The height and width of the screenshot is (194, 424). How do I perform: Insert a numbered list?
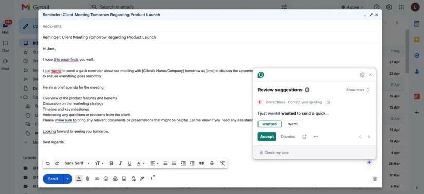point(165,163)
